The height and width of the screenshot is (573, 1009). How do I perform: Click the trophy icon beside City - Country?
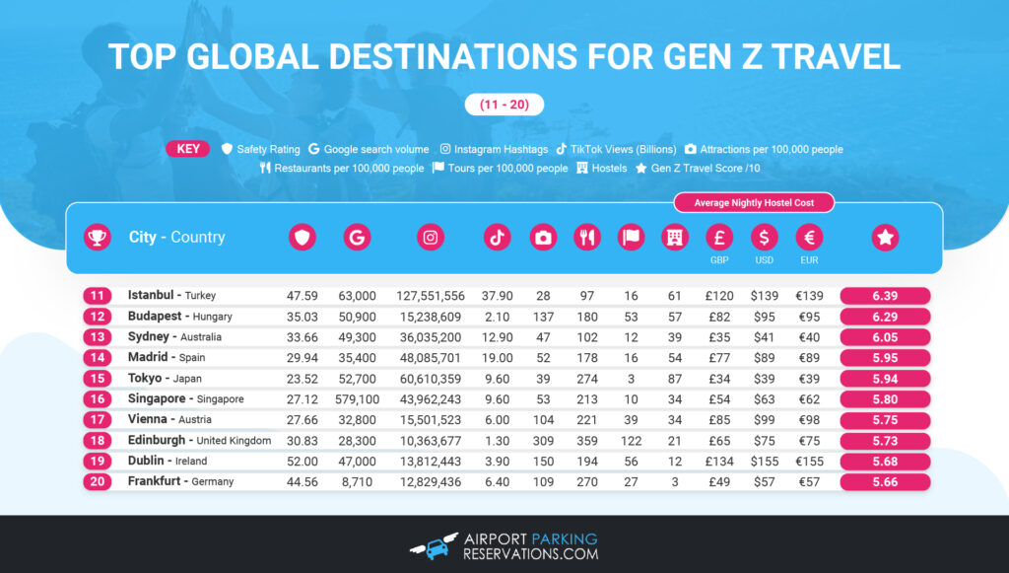coord(97,237)
